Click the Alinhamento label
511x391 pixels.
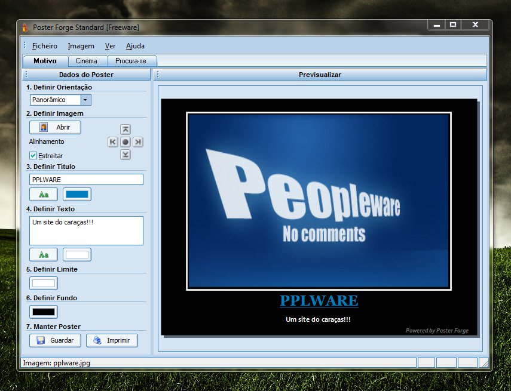click(x=47, y=141)
